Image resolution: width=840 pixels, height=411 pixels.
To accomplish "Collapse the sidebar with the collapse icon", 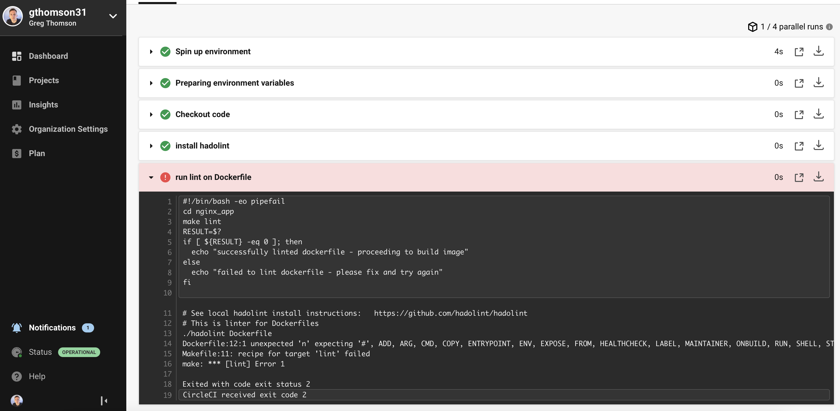I will (x=104, y=400).
